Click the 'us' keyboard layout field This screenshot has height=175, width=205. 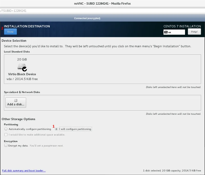coord(176,32)
